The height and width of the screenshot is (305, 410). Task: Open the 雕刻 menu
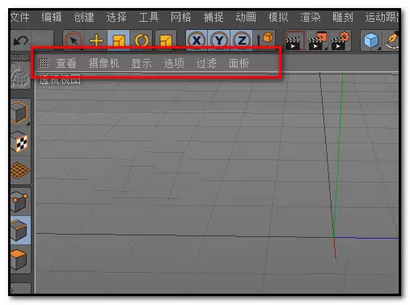pos(343,17)
